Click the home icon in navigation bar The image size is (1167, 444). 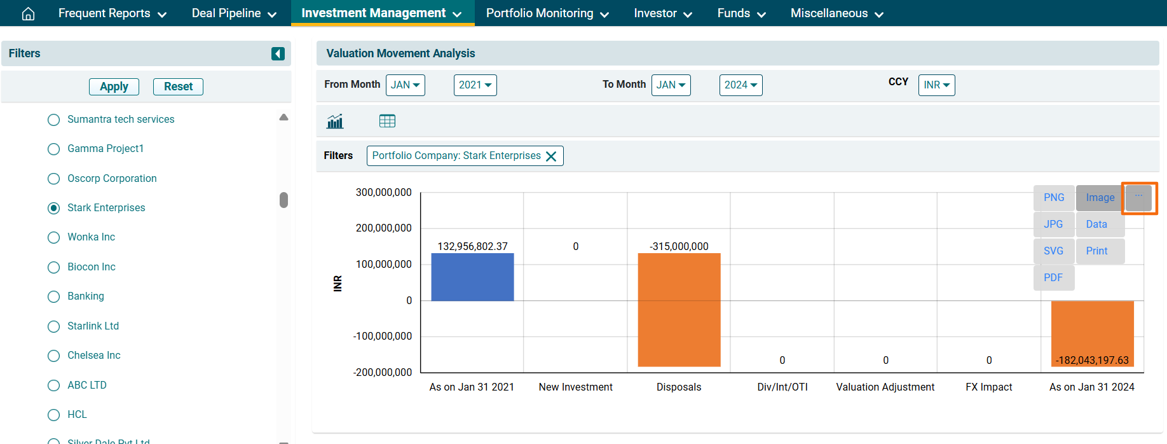coord(28,13)
